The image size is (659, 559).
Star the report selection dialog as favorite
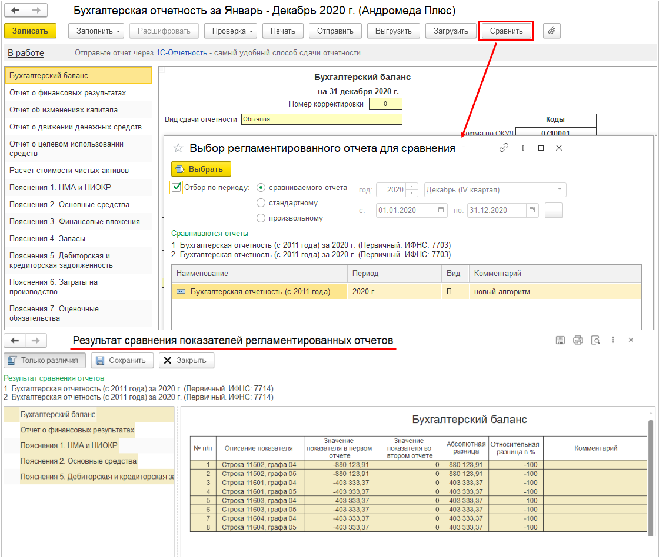click(178, 148)
